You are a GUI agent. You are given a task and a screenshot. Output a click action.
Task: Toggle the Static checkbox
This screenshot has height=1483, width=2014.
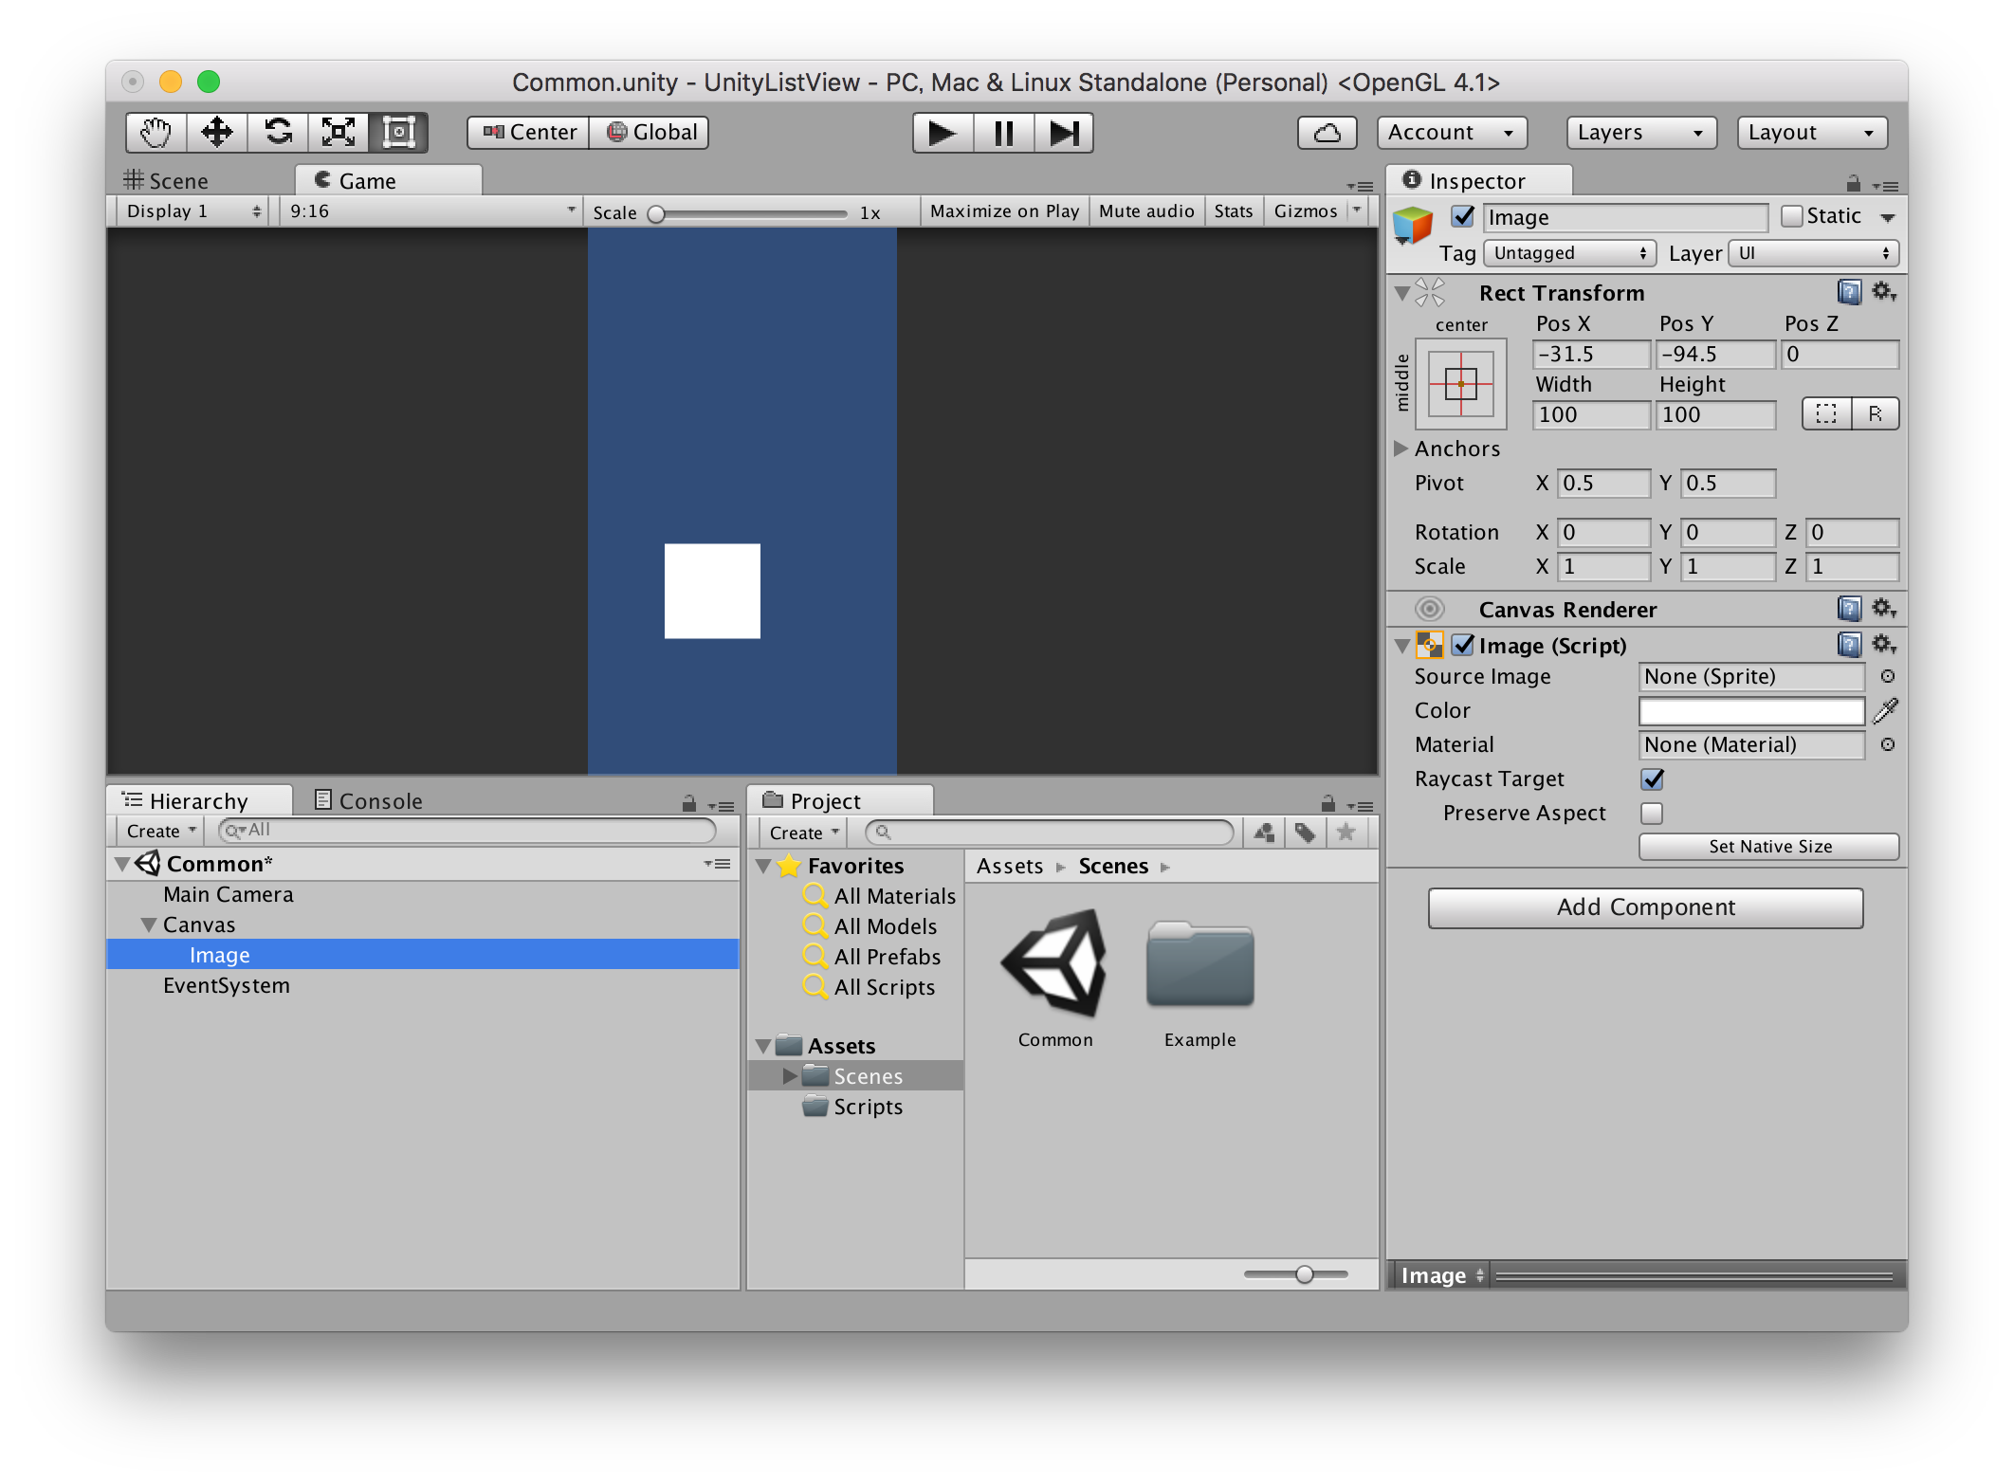(1791, 216)
